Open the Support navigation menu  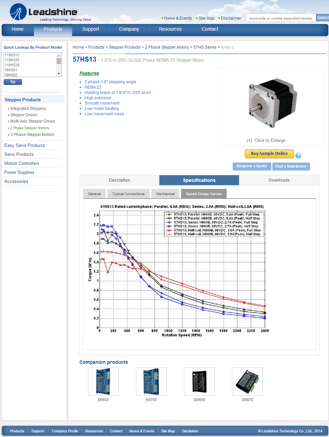pos(91,29)
